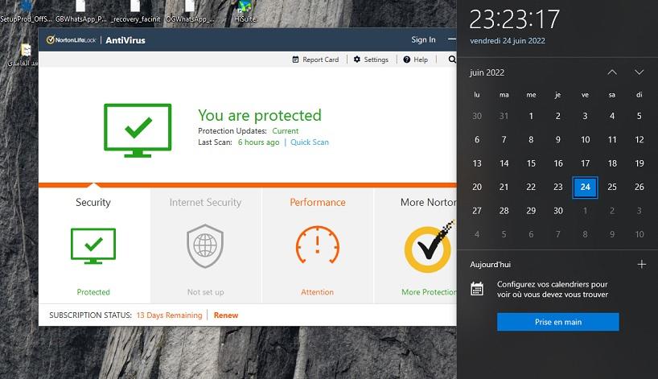Open the Report Card

pyautogui.click(x=315, y=60)
